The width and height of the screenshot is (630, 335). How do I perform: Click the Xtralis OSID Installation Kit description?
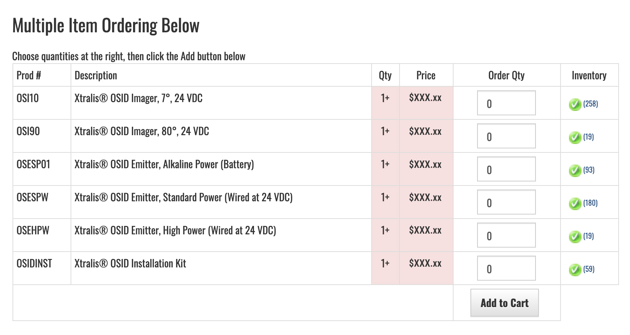[130, 263]
